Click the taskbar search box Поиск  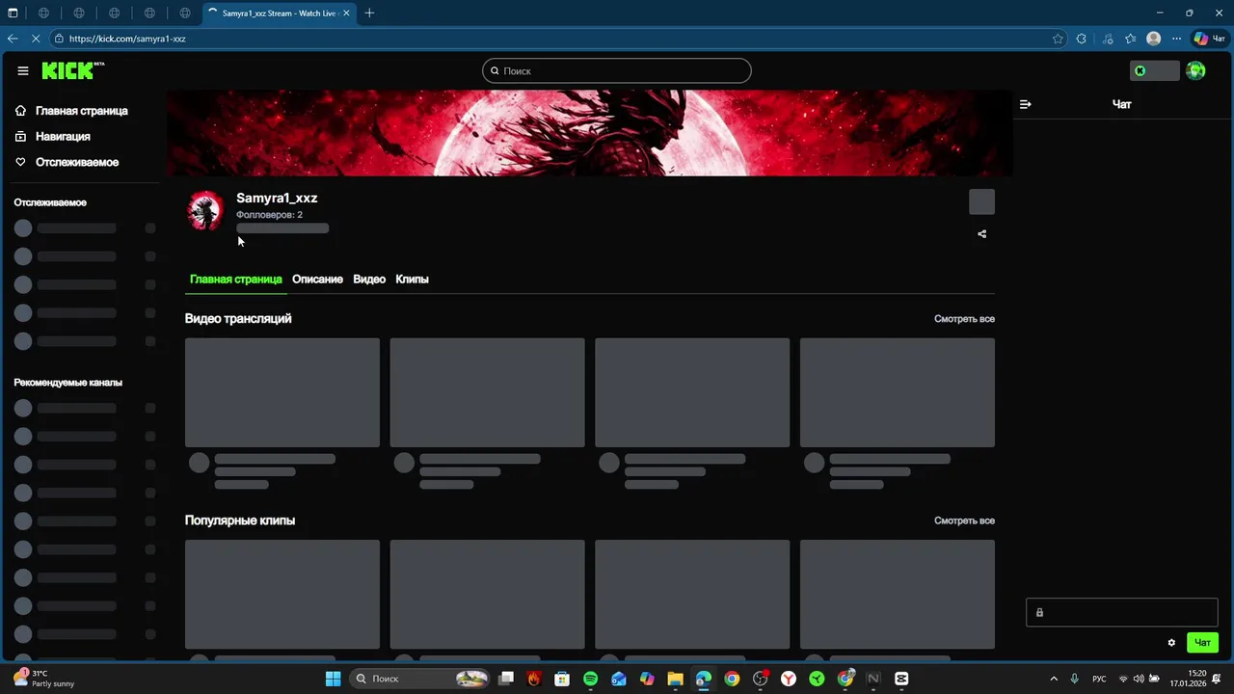click(x=420, y=679)
